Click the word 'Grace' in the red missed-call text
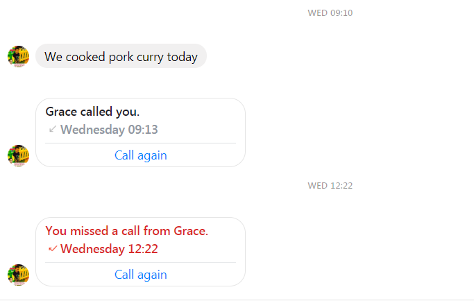Image resolution: width=474 pixels, height=301 pixels. 190,231
